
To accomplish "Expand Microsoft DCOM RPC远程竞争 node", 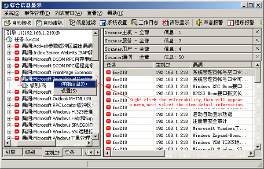I will 9,66.
